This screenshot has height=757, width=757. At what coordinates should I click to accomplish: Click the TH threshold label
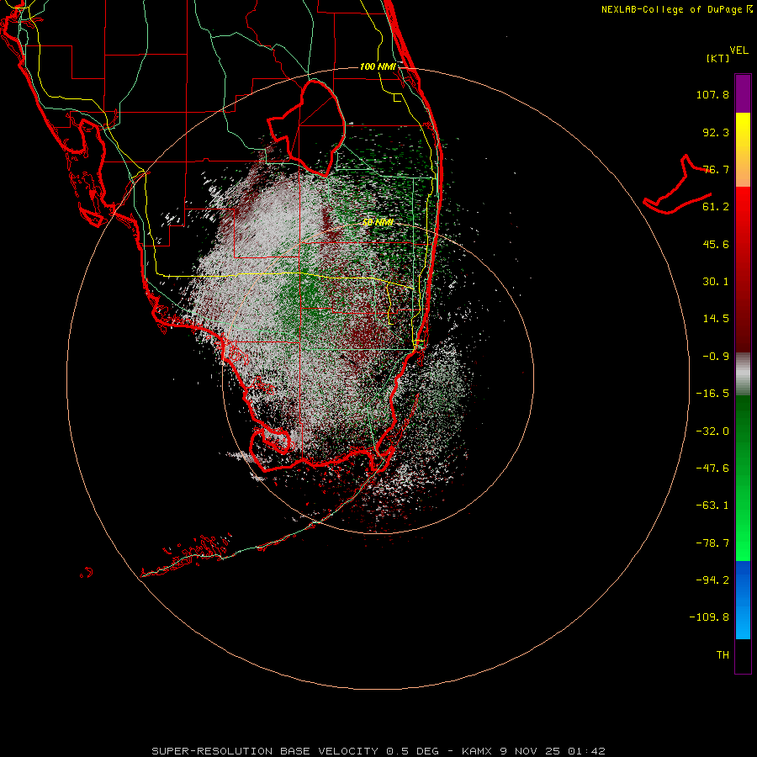[723, 655]
